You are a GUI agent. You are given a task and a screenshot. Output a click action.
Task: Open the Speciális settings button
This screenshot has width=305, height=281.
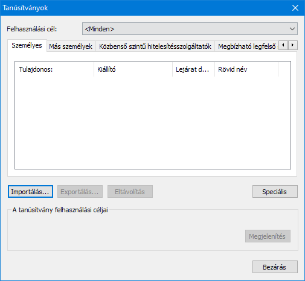tap(275, 192)
